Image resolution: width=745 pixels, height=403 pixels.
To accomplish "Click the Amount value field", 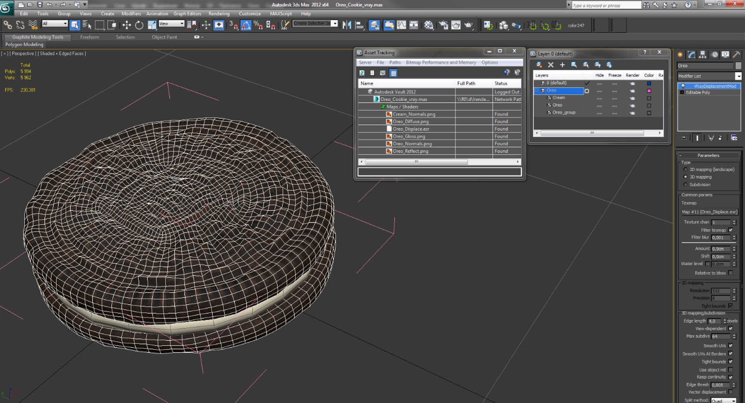I will tap(721, 249).
